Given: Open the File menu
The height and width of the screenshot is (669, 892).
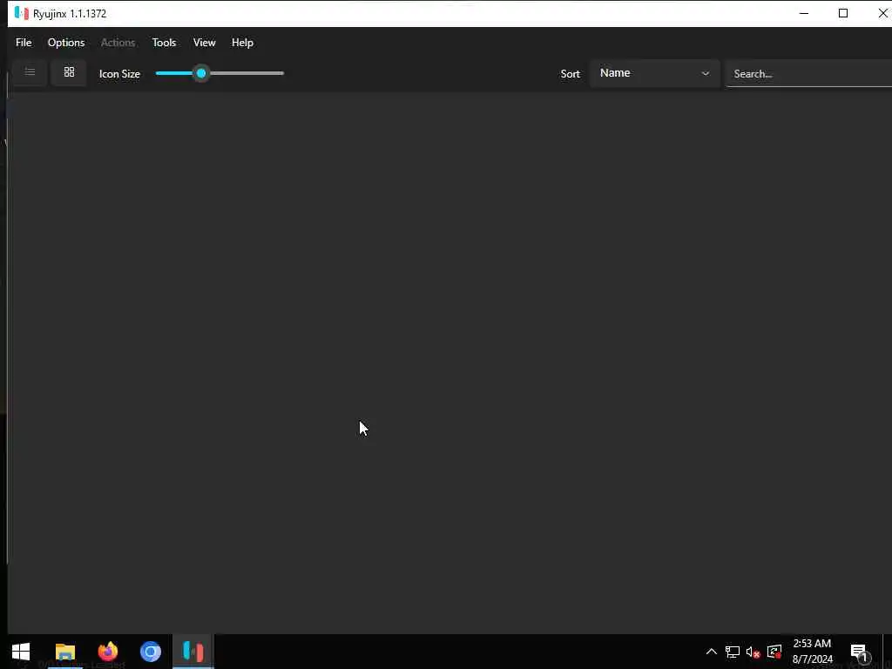Looking at the screenshot, I should pos(24,43).
